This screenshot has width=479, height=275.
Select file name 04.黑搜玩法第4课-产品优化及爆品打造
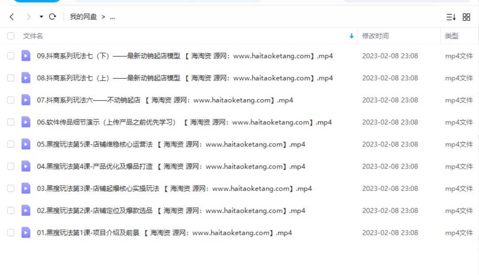point(171,166)
